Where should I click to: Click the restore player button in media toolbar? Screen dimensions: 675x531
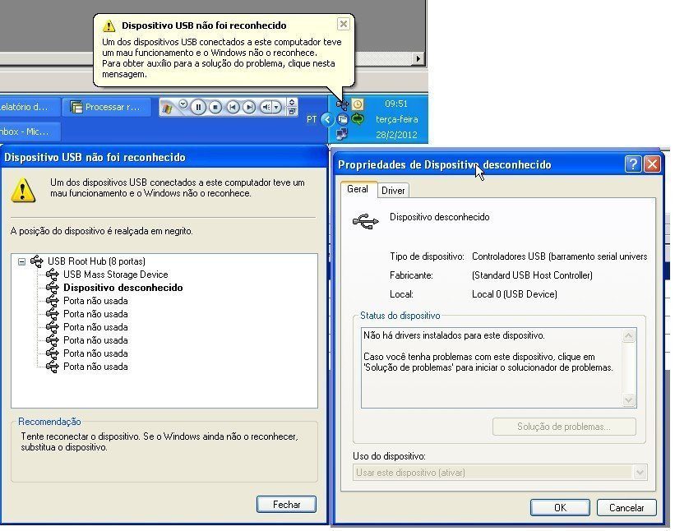[x=292, y=112]
